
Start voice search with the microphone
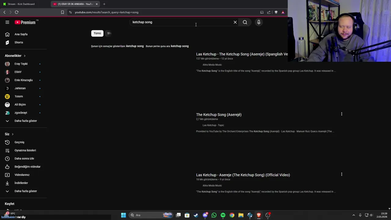(x=259, y=22)
